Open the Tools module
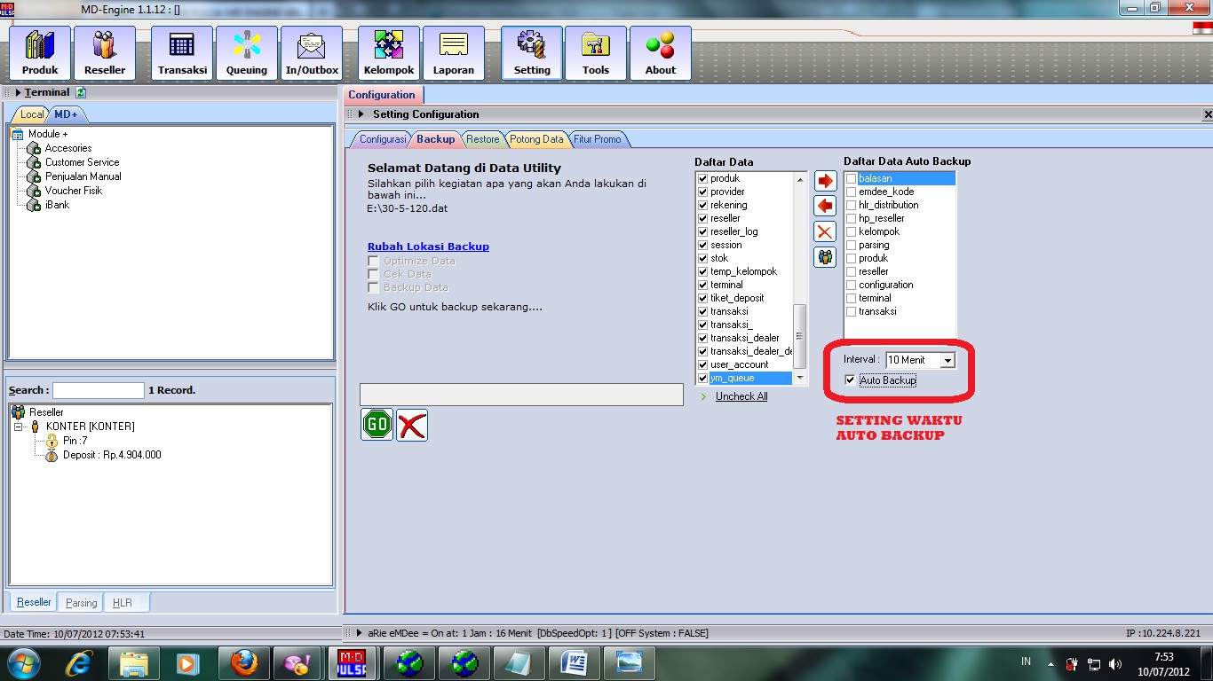This screenshot has height=681, width=1213. [x=595, y=51]
